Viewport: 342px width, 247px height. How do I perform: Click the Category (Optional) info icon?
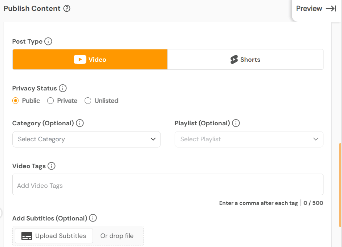tap(80, 123)
